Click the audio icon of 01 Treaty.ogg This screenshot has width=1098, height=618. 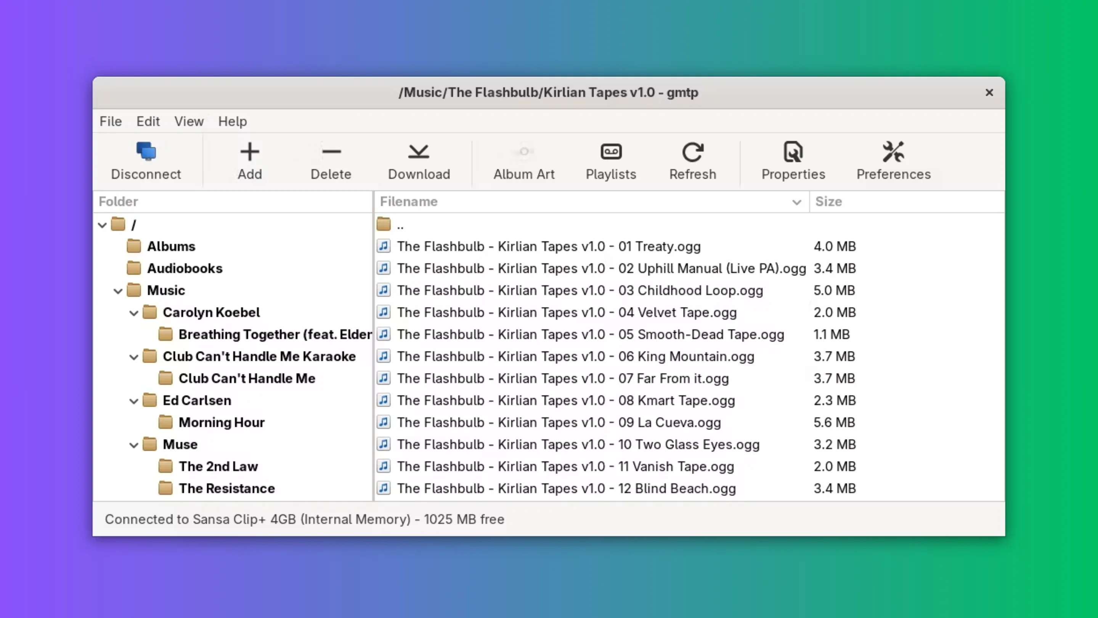tap(384, 246)
